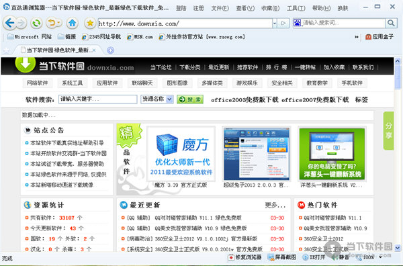Open the green 分享 share side tab
This screenshot has width=403, height=266.
(388, 130)
